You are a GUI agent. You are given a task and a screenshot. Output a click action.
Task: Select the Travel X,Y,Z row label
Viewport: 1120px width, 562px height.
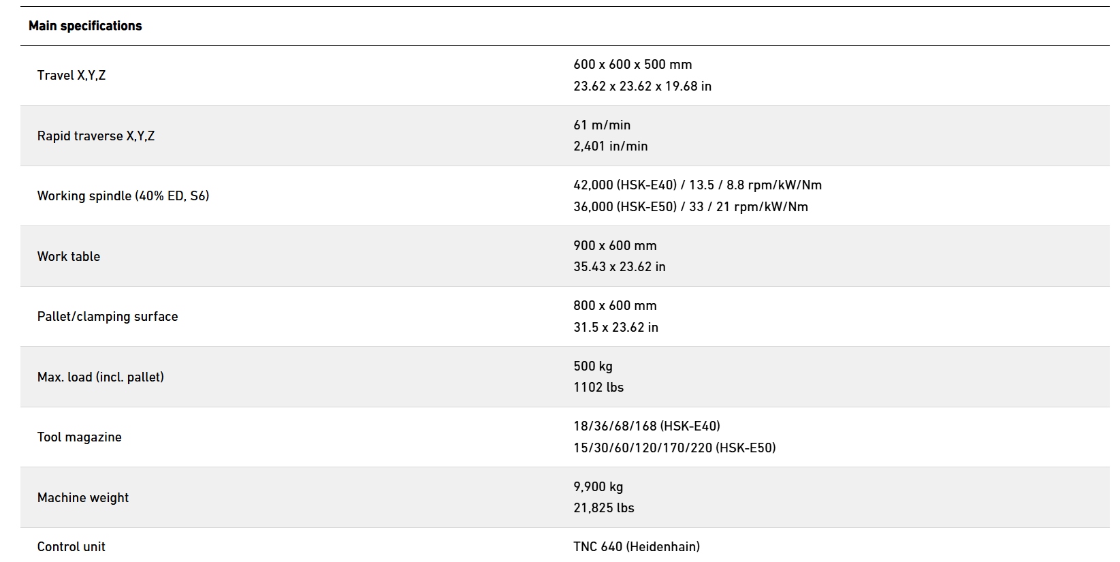[71, 76]
